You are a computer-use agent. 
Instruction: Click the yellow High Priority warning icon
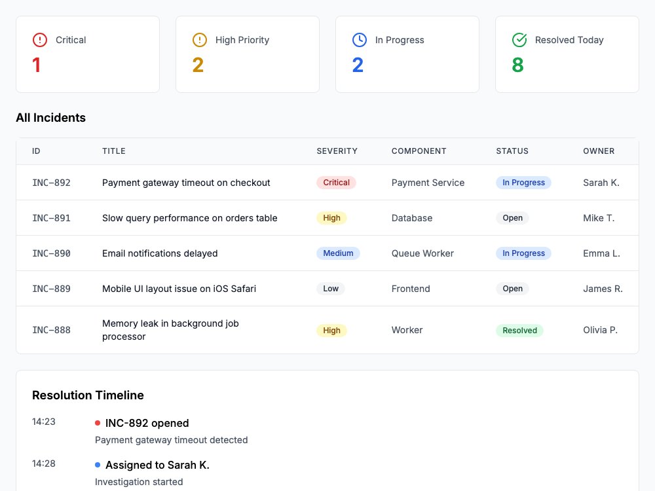200,40
